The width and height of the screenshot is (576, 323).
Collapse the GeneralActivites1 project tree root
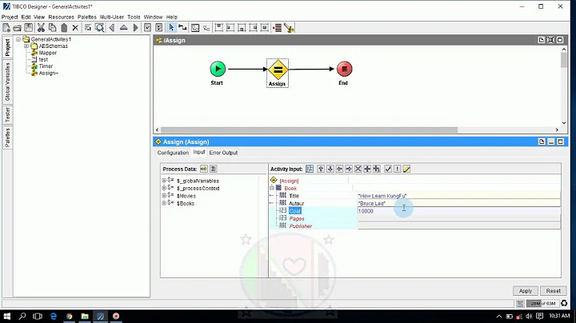point(18,39)
